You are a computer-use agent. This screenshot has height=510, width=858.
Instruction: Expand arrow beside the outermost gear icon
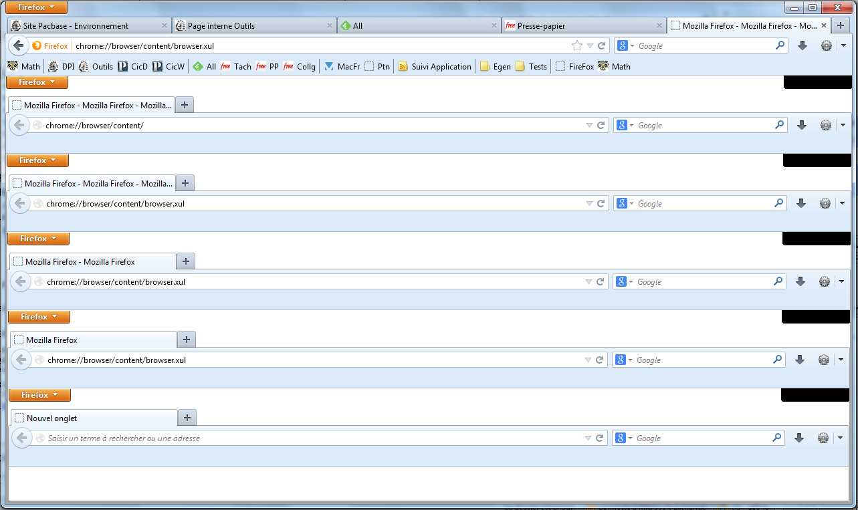(x=843, y=45)
